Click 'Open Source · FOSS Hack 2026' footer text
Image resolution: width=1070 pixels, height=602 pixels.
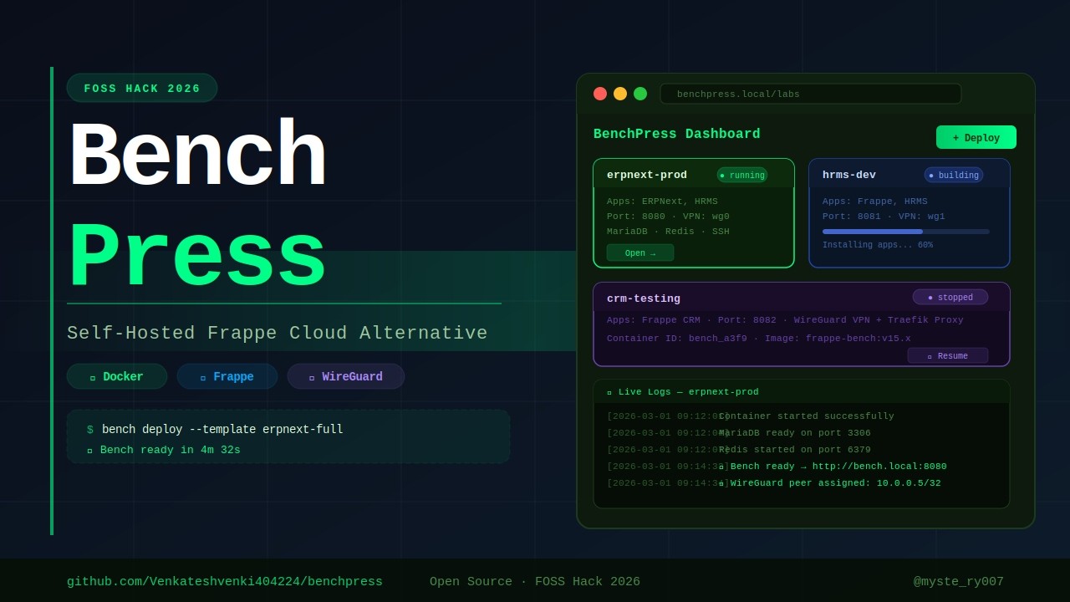tap(535, 582)
